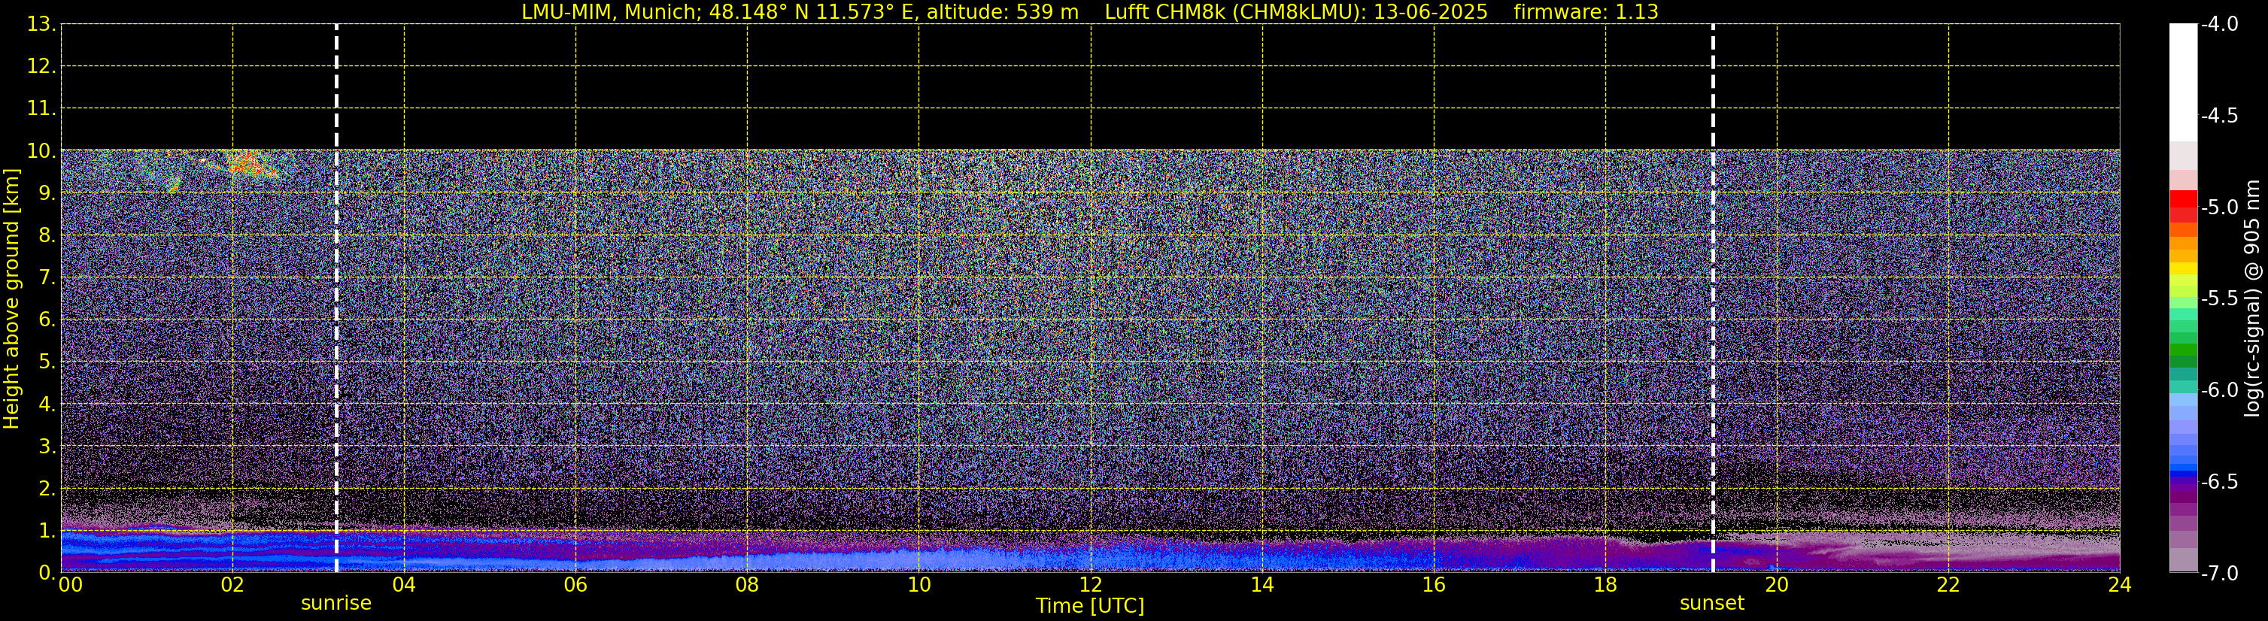Viewport: 2268px width, 621px height.
Task: Click the '02' time axis tick label
Action: (x=232, y=585)
